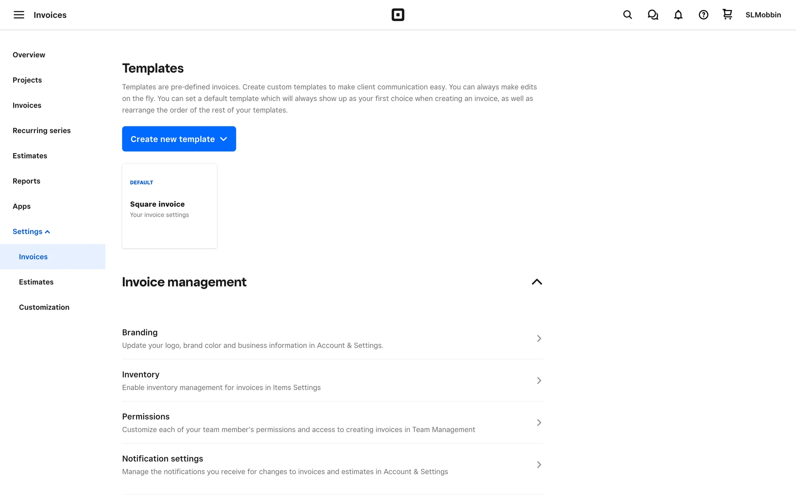Go to Overview in the sidebar
Image resolution: width=796 pixels, height=497 pixels.
29,55
